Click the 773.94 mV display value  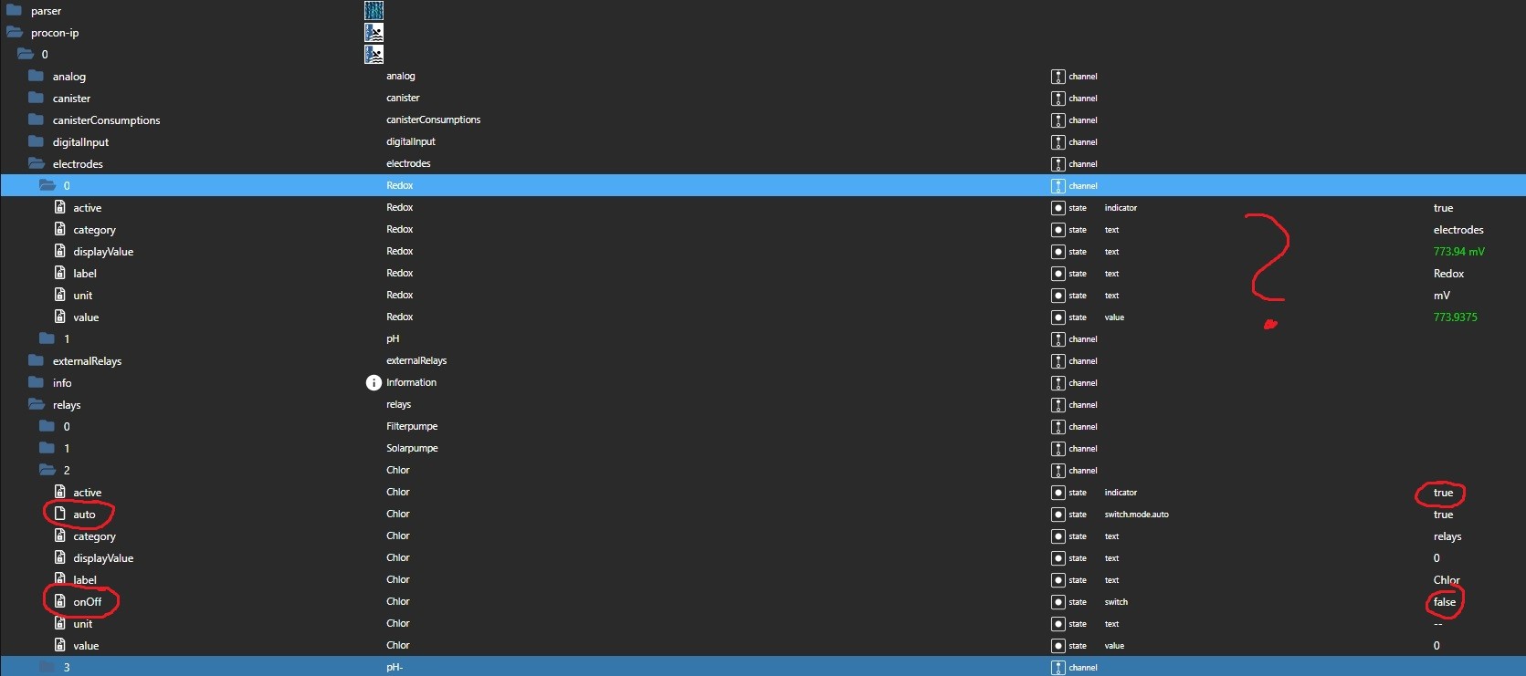coord(1458,252)
